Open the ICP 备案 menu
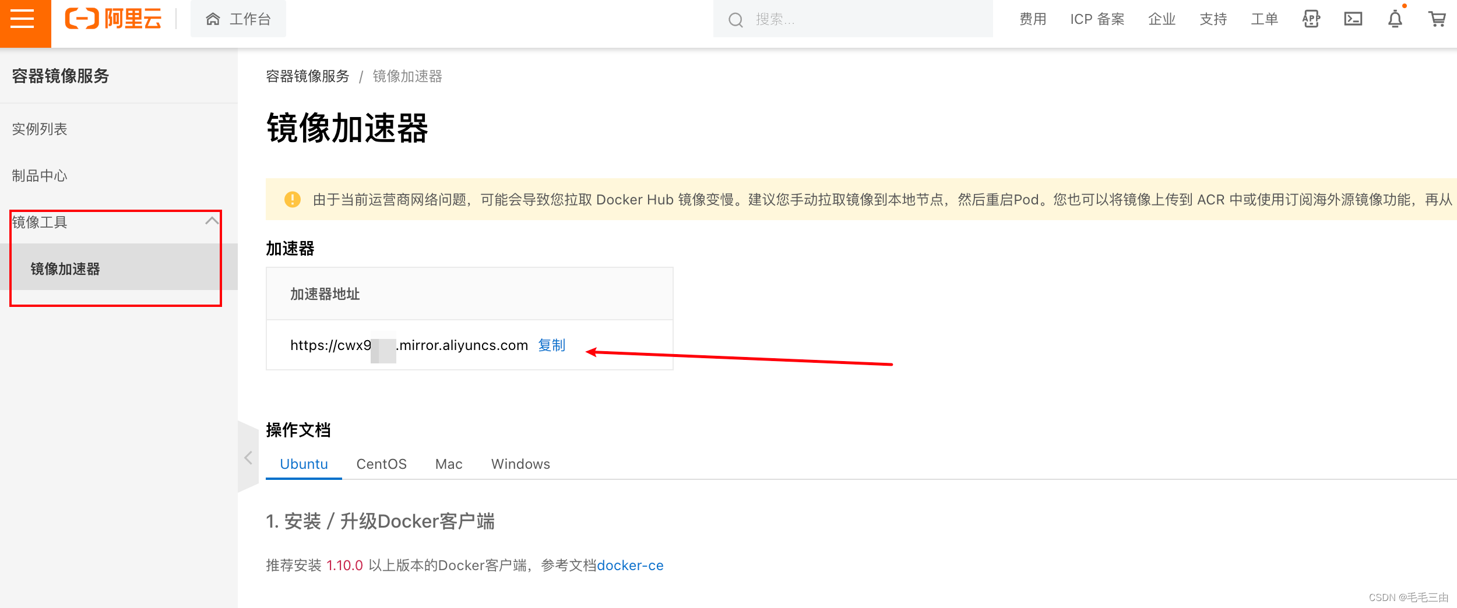 click(x=1097, y=19)
